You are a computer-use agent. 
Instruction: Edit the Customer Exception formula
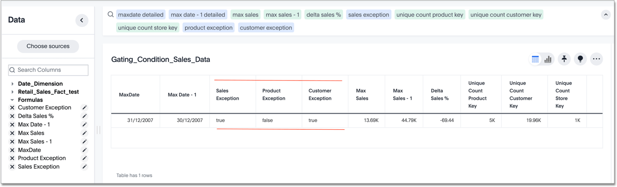coord(84,107)
